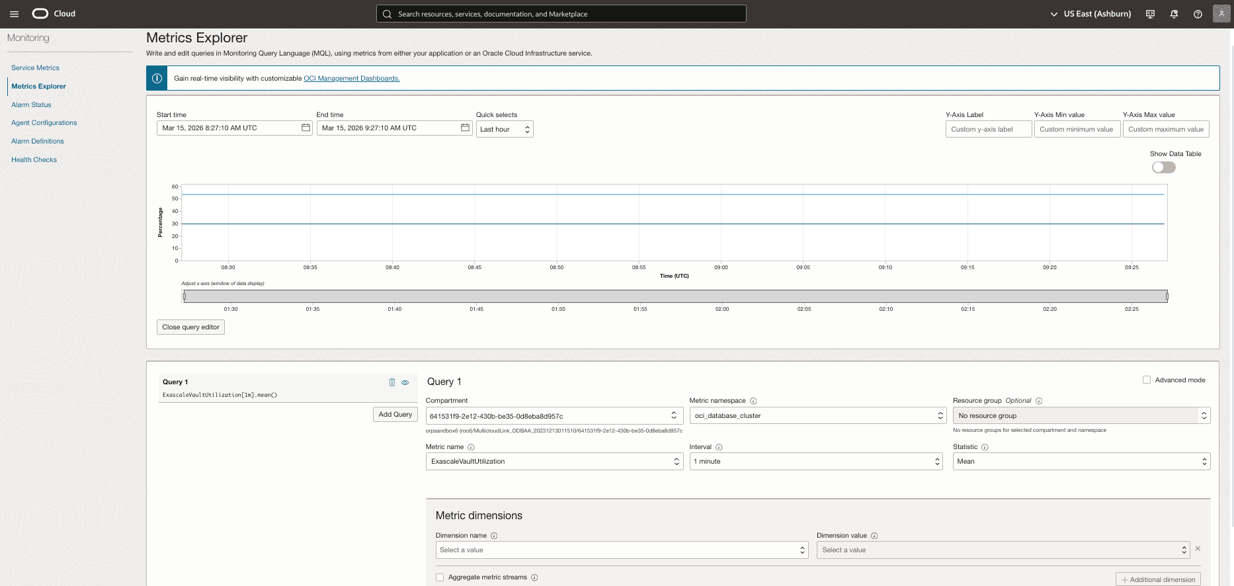This screenshot has height=586, width=1234.
Task: Select Metrics Explorer in sidebar
Action: 38,86
